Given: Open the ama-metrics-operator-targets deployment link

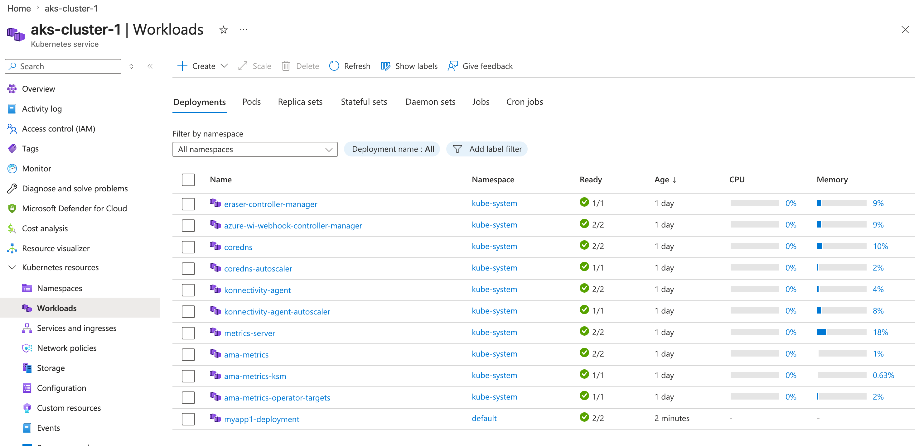Looking at the screenshot, I should coord(277,397).
